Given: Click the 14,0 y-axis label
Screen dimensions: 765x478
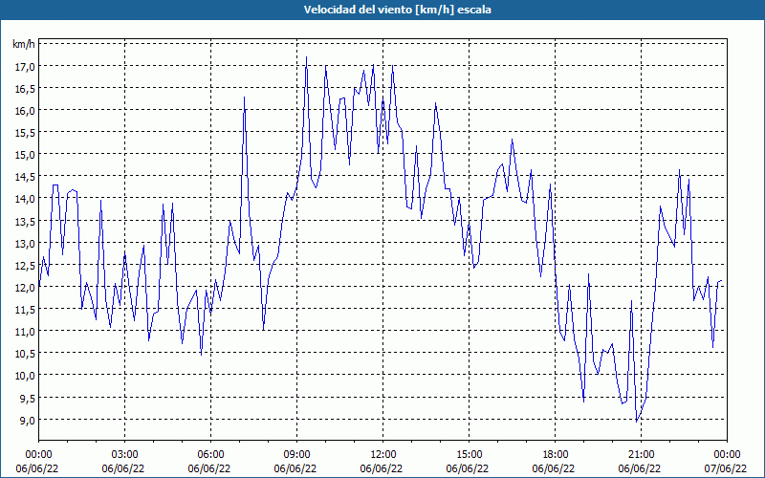Looking at the screenshot, I should click(26, 199).
